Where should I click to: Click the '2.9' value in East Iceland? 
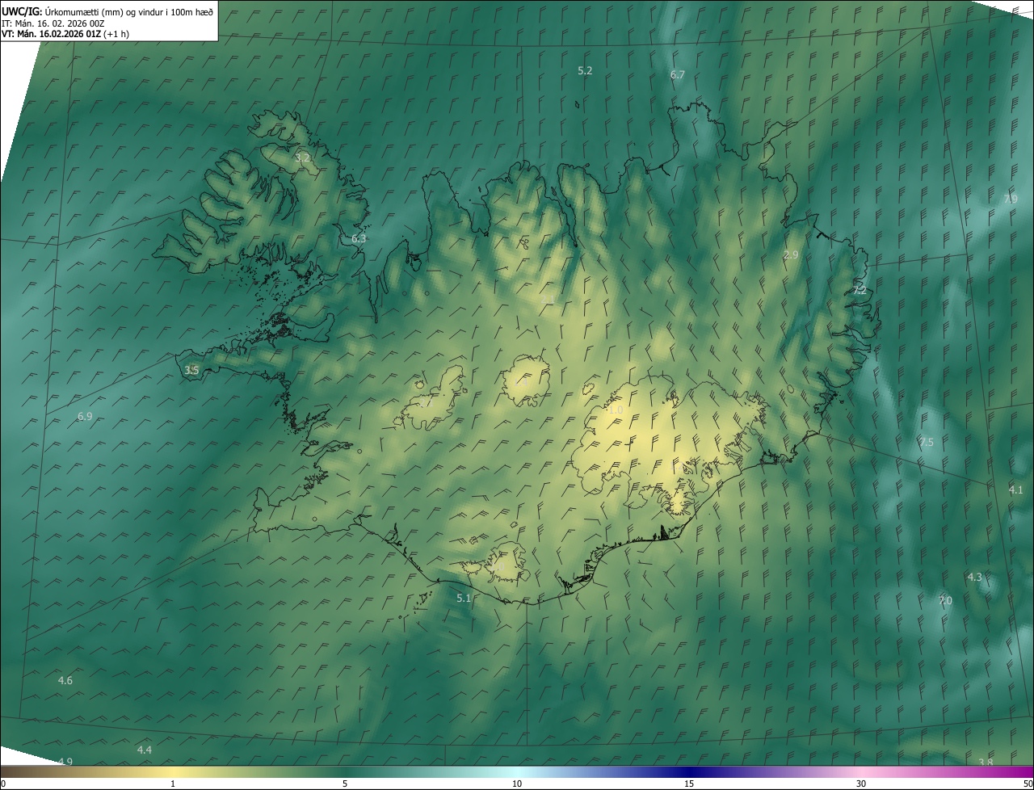point(791,255)
